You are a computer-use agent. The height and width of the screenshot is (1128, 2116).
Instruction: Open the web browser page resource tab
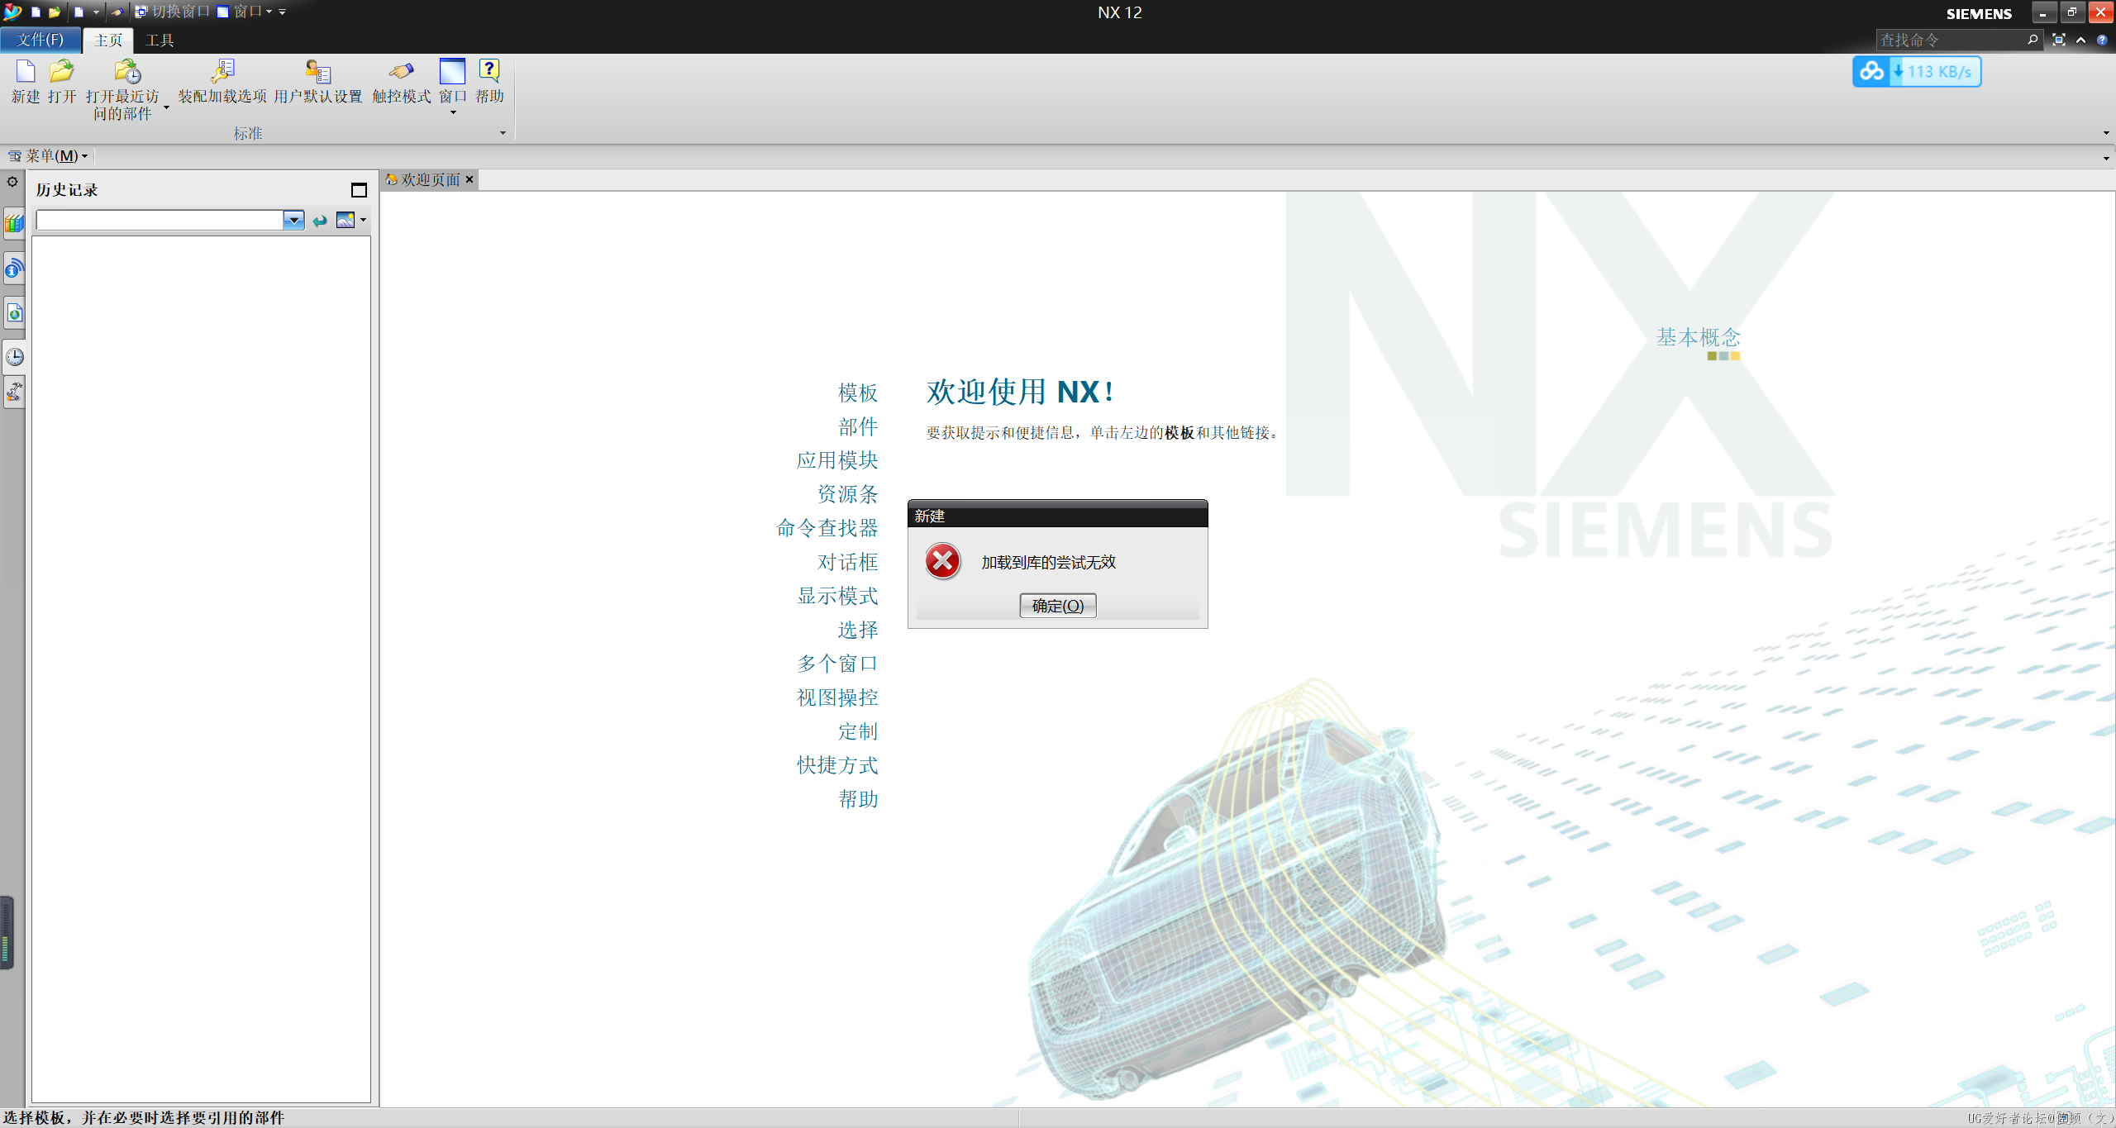[x=14, y=312]
